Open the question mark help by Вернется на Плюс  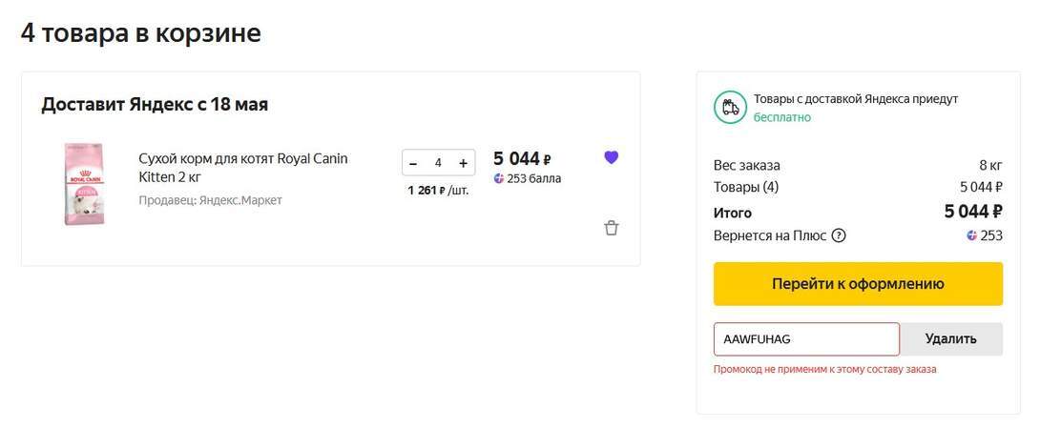(x=839, y=235)
